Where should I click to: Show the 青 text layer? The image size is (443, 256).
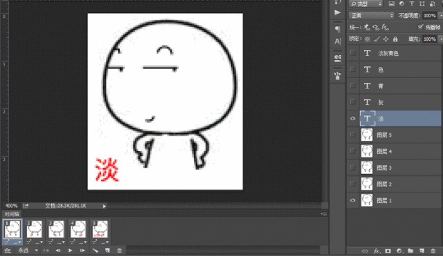[352, 86]
